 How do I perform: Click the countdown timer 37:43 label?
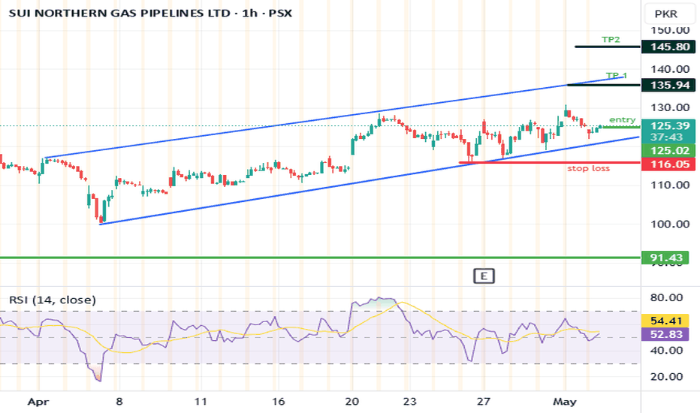tap(666, 137)
